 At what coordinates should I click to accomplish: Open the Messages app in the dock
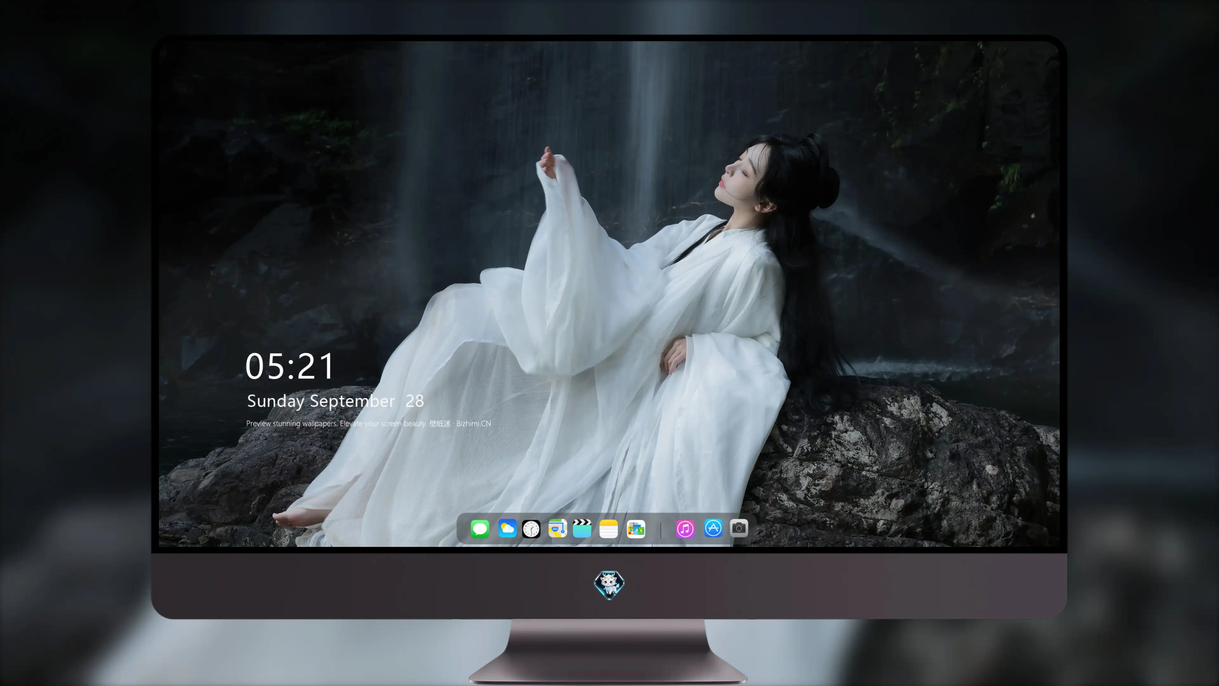(x=480, y=529)
